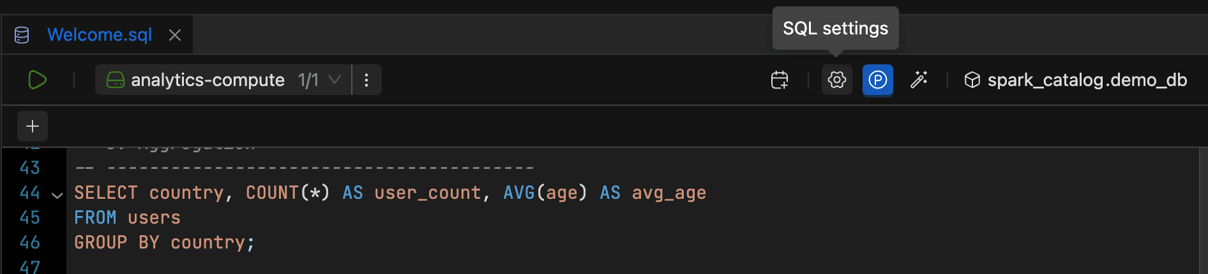Viewport: 1208px width, 274px height.
Task: Switch to the Welcome.sql tab
Action: pos(100,35)
